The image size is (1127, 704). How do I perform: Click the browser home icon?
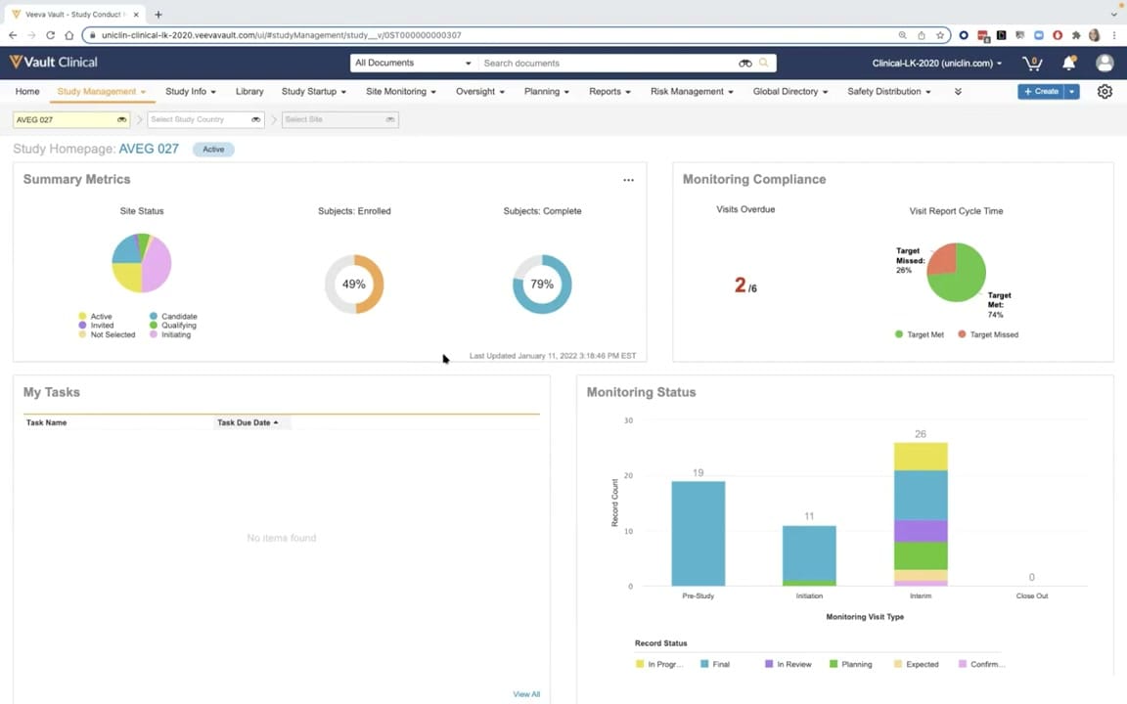coord(69,35)
